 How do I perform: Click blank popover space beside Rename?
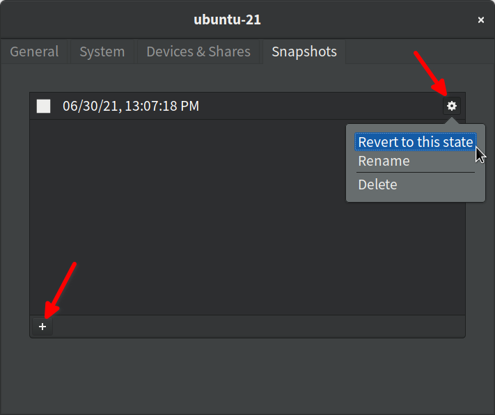coord(443,161)
